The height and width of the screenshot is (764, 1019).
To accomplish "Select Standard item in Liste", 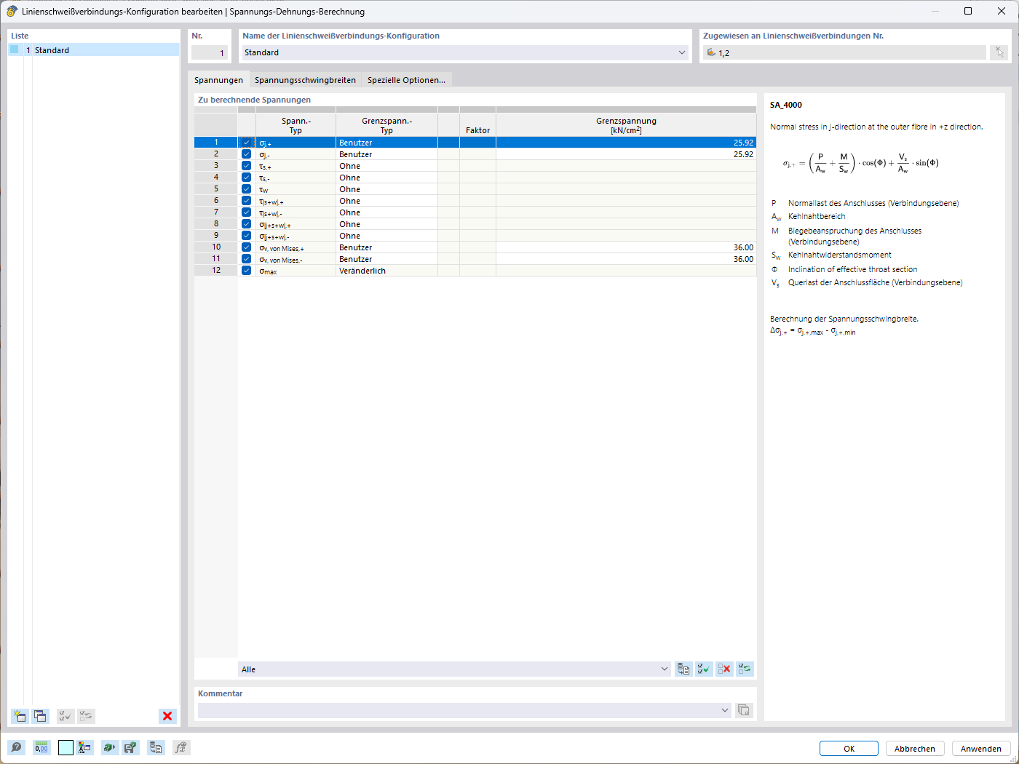I will pyautogui.click(x=93, y=50).
